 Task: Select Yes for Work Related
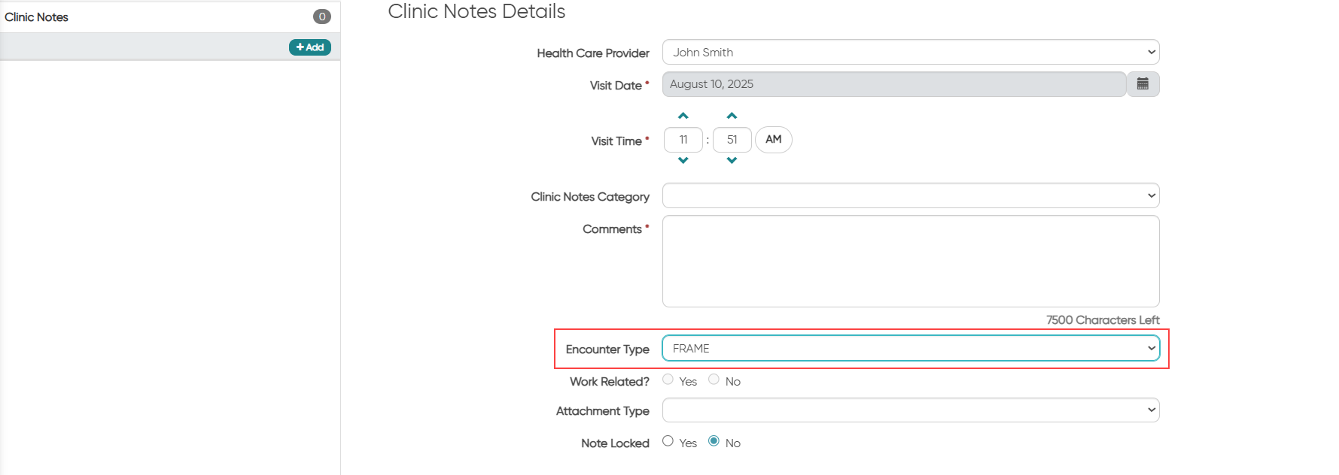tap(668, 380)
